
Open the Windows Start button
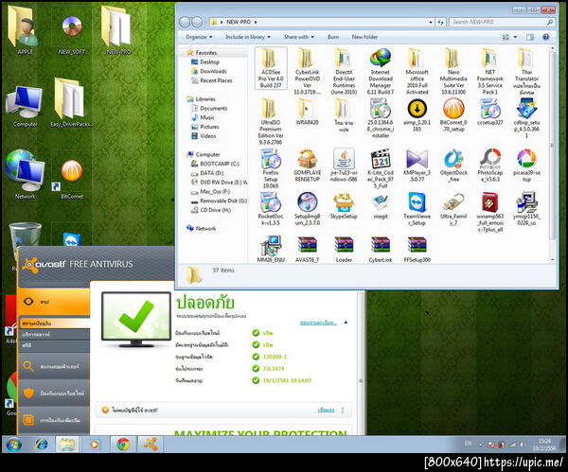14,445
